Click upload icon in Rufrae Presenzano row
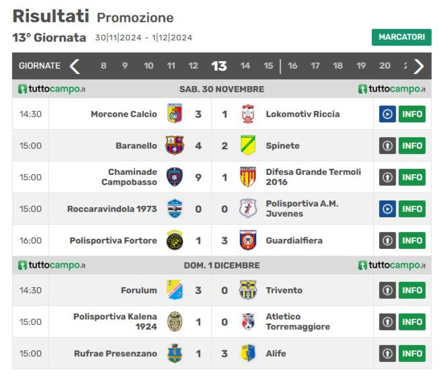 pyautogui.click(x=387, y=354)
